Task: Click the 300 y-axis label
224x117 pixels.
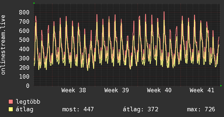Action: (x=24, y=58)
